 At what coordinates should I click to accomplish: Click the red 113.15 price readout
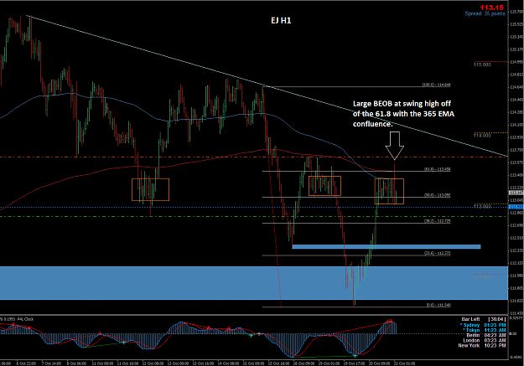pos(491,8)
